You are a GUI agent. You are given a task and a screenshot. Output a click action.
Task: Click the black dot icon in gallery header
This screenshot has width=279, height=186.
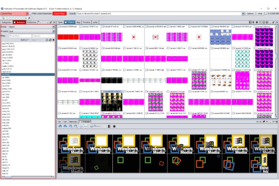[257, 22]
